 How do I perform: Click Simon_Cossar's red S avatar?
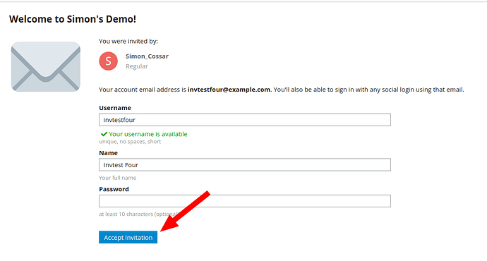point(109,61)
